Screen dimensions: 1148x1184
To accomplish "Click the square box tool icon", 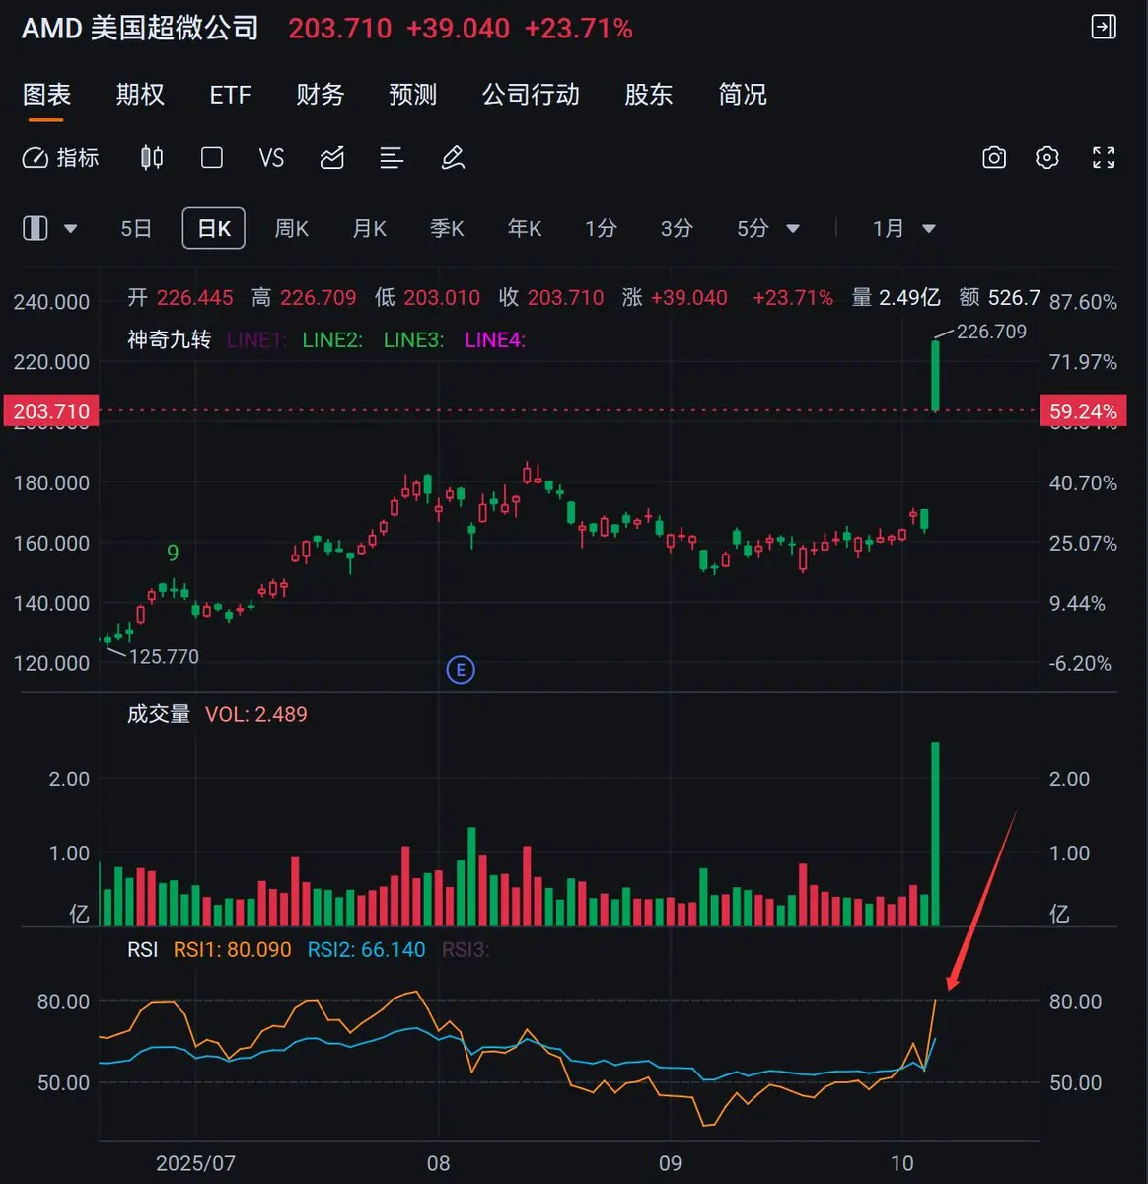I will point(212,158).
